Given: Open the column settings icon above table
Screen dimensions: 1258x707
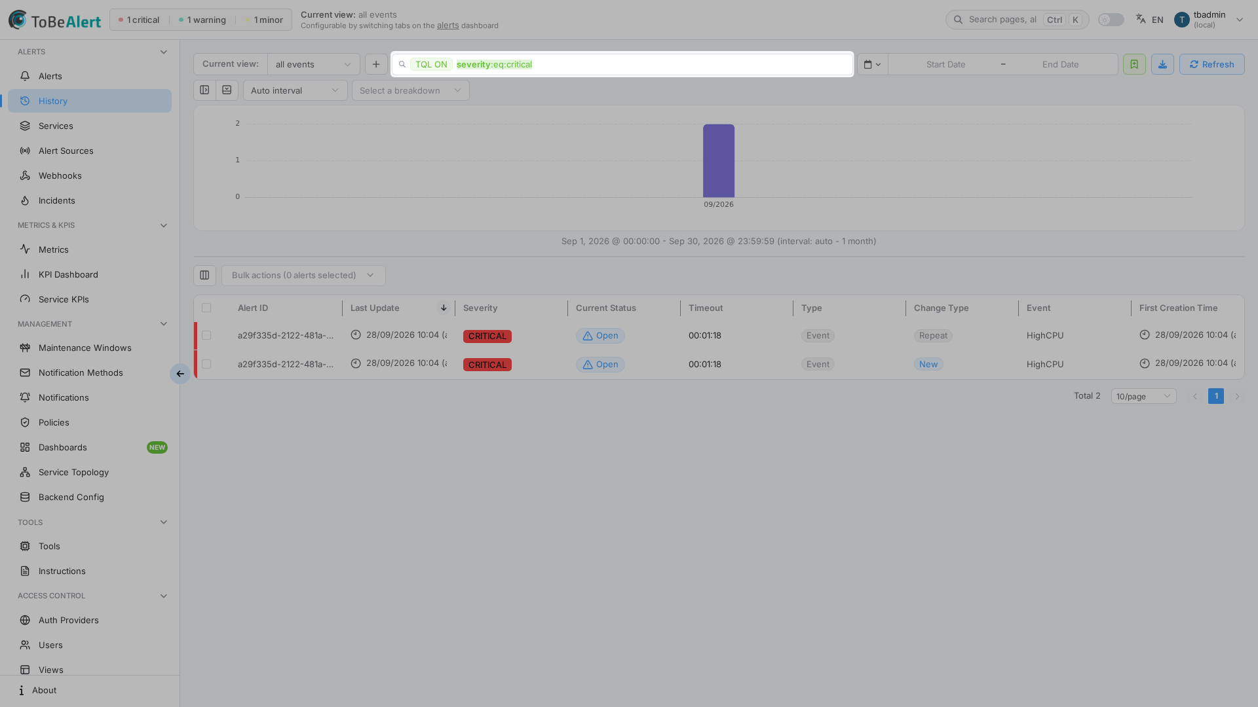Looking at the screenshot, I should tap(204, 275).
